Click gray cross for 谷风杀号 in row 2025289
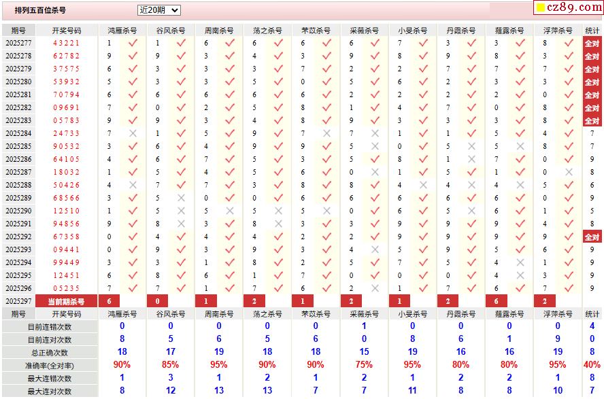This screenshot has height=399, width=604. [x=181, y=198]
